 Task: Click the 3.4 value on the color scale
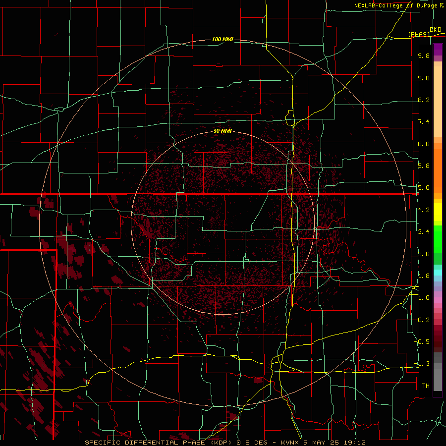tap(424, 232)
